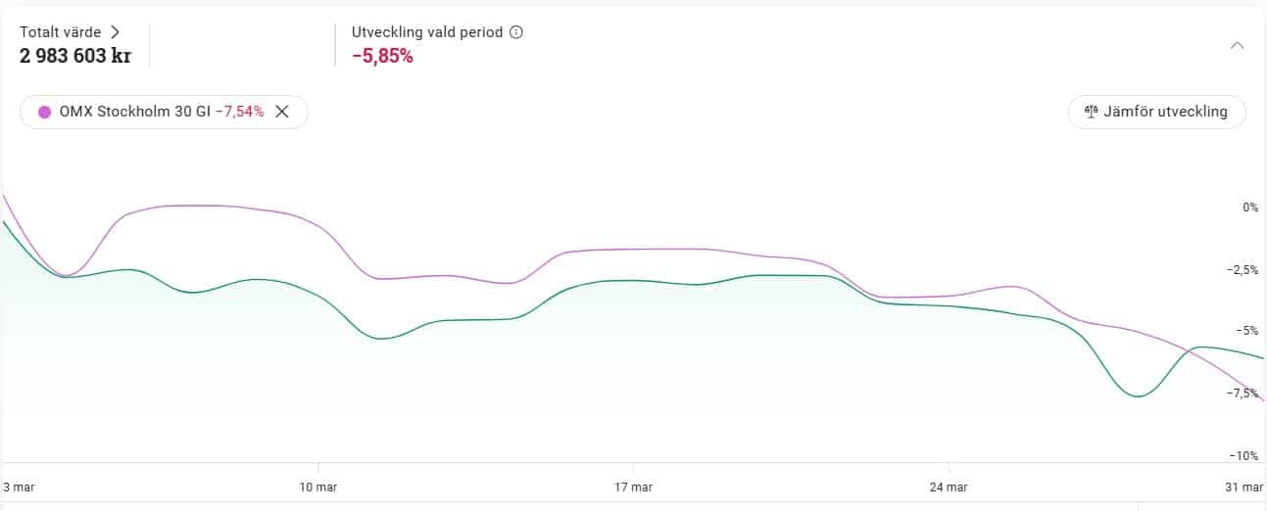The width and height of the screenshot is (1267, 511).
Task: Click the Utveckling vald period heading
Action: 427,32
